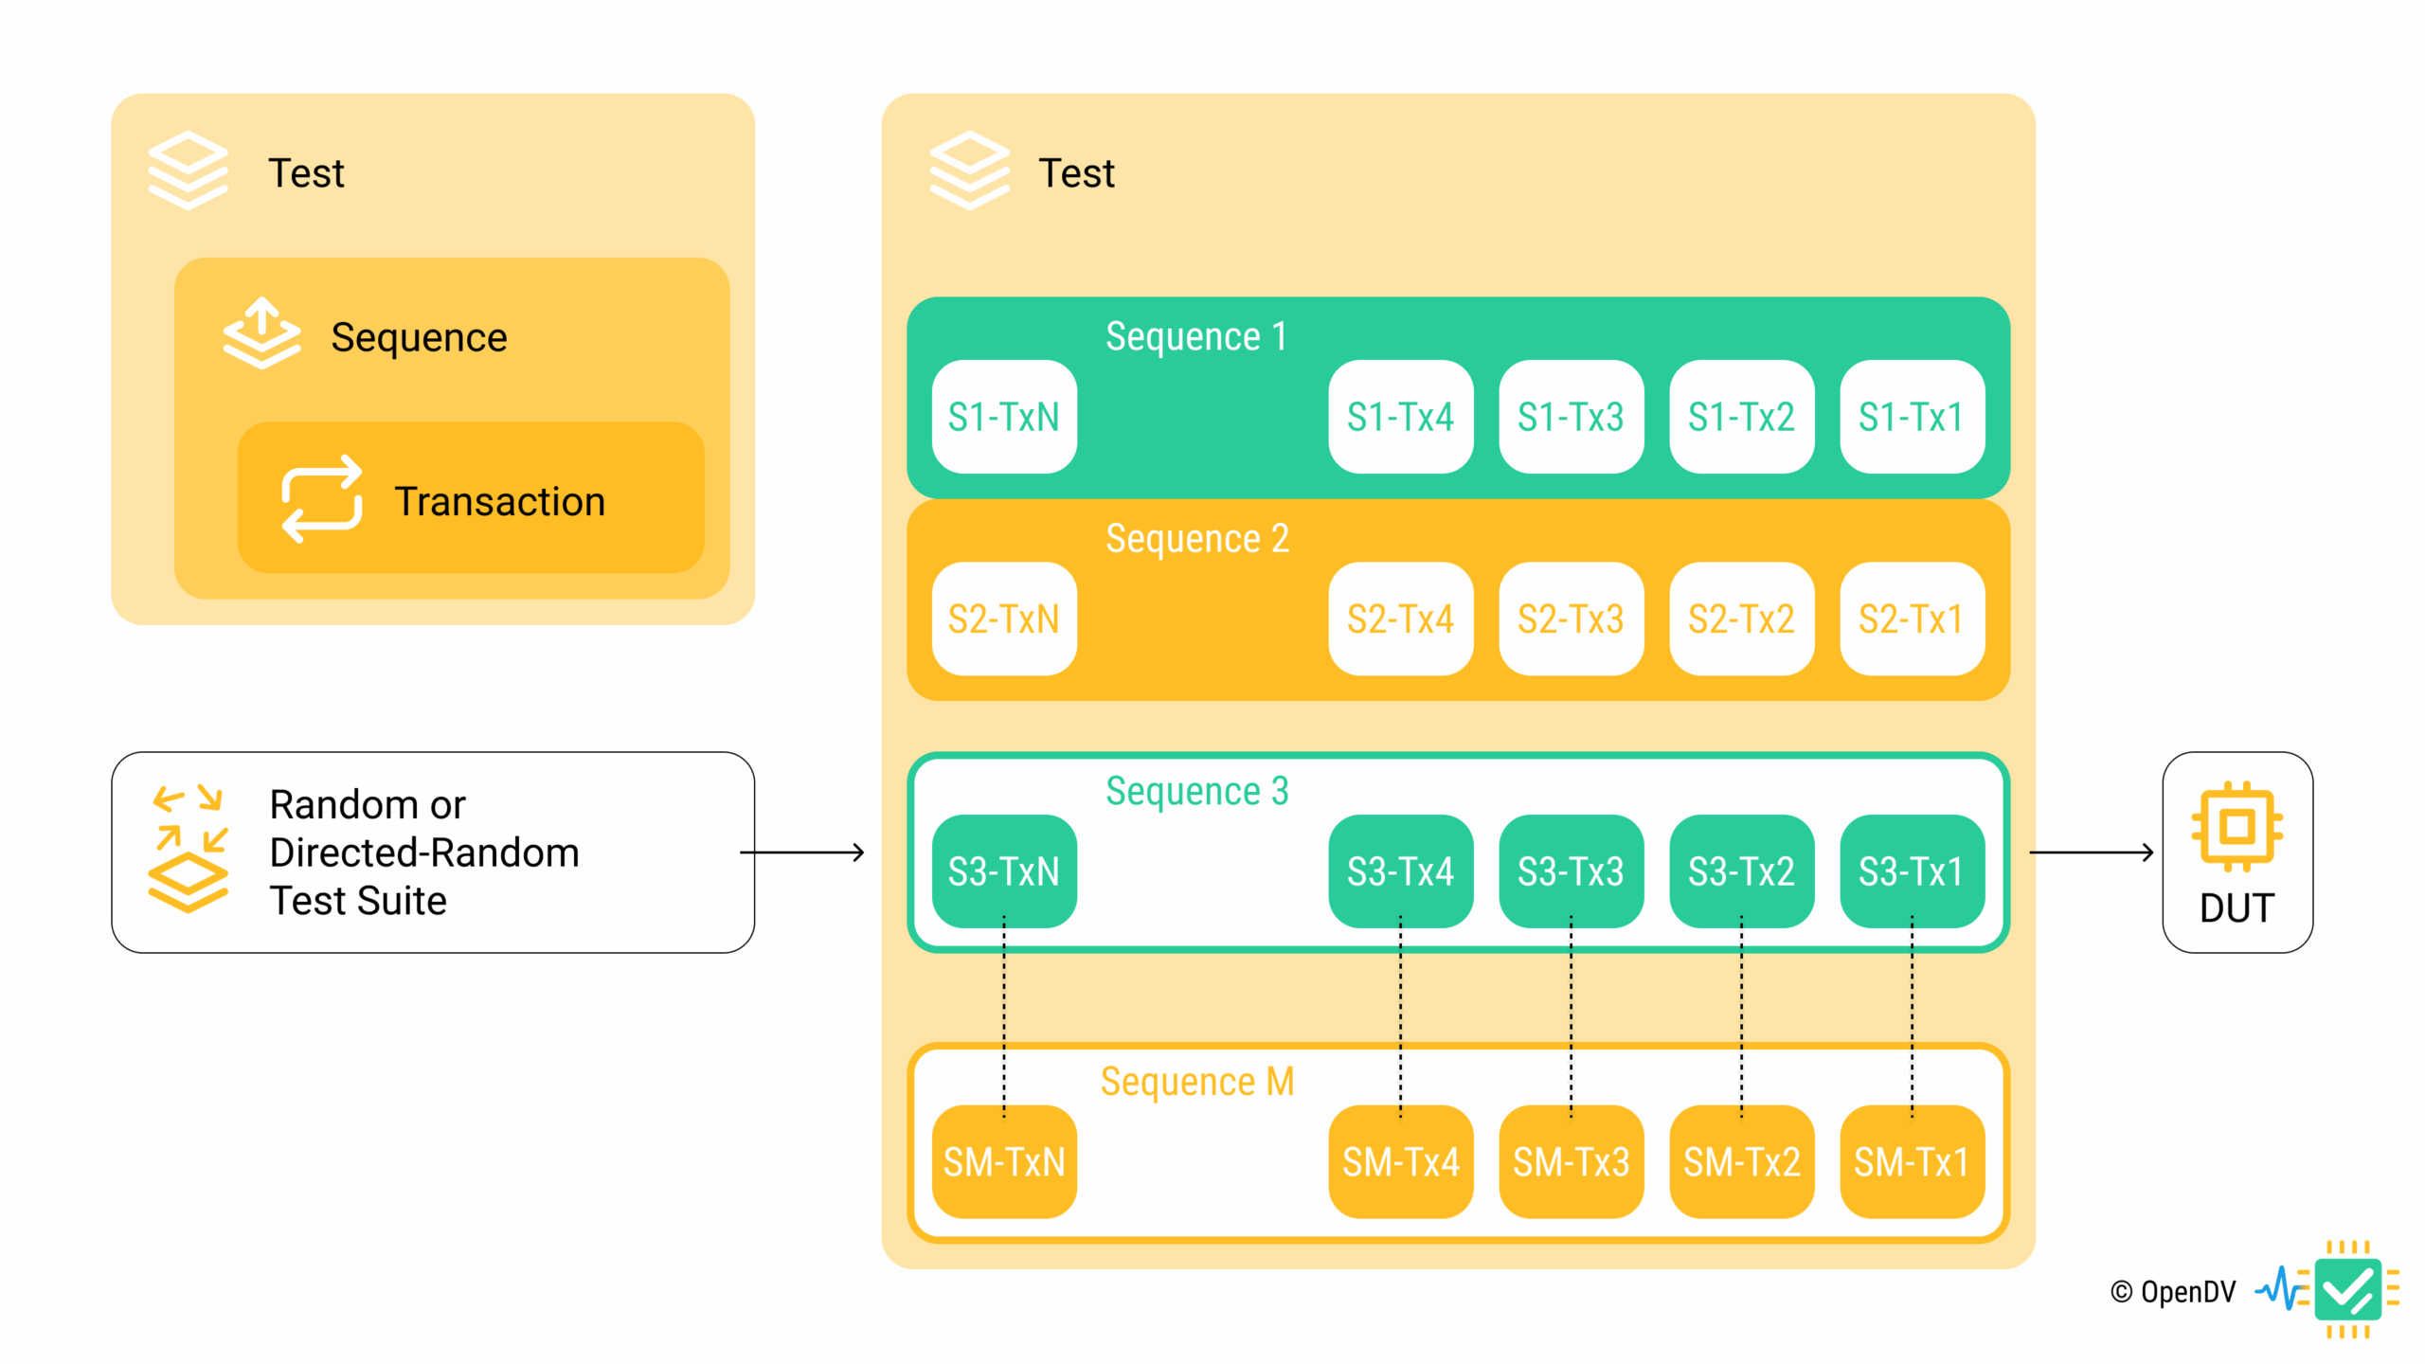Click the stacked layers icon beside the left Test
Viewport: 2425px width, 1364px height.
(x=188, y=170)
